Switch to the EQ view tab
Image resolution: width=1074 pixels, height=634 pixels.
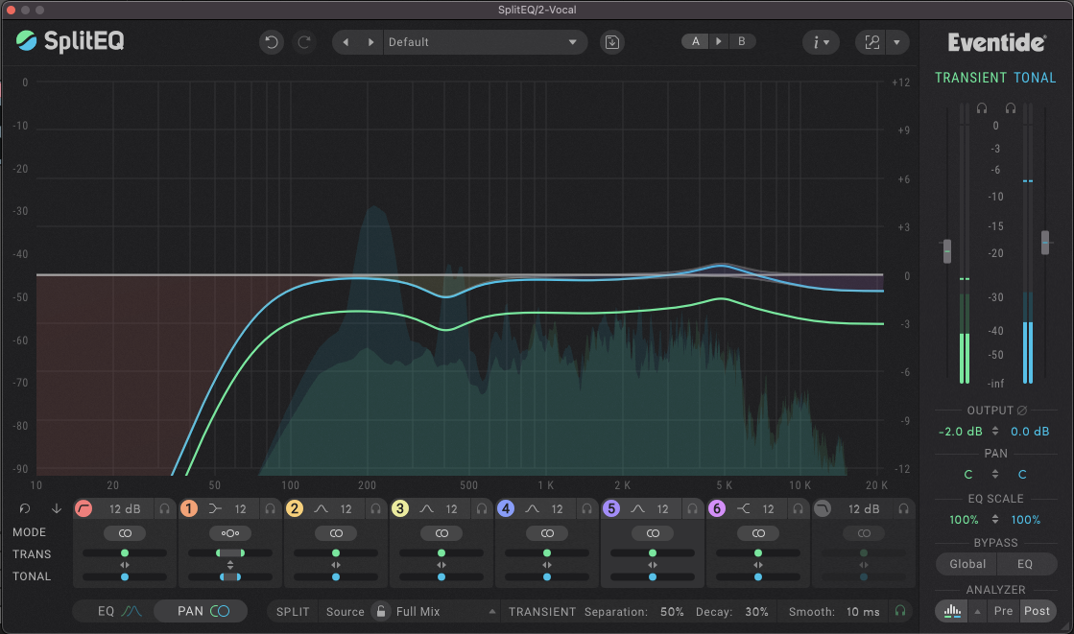click(x=118, y=611)
